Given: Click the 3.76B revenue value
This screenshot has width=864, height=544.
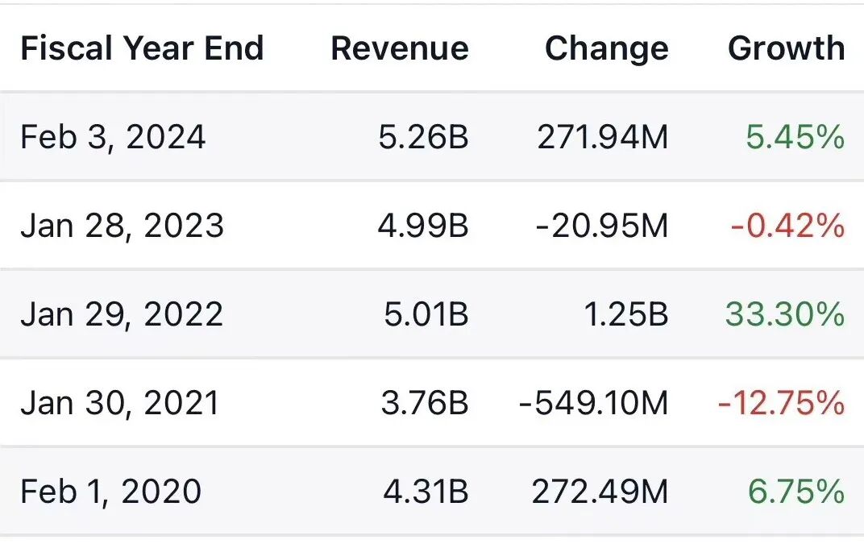Looking at the screenshot, I should coord(422,402).
